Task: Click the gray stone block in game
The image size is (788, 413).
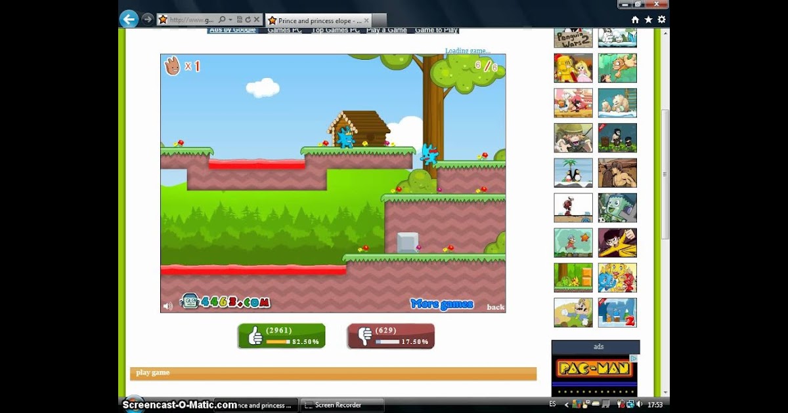Action: click(407, 243)
